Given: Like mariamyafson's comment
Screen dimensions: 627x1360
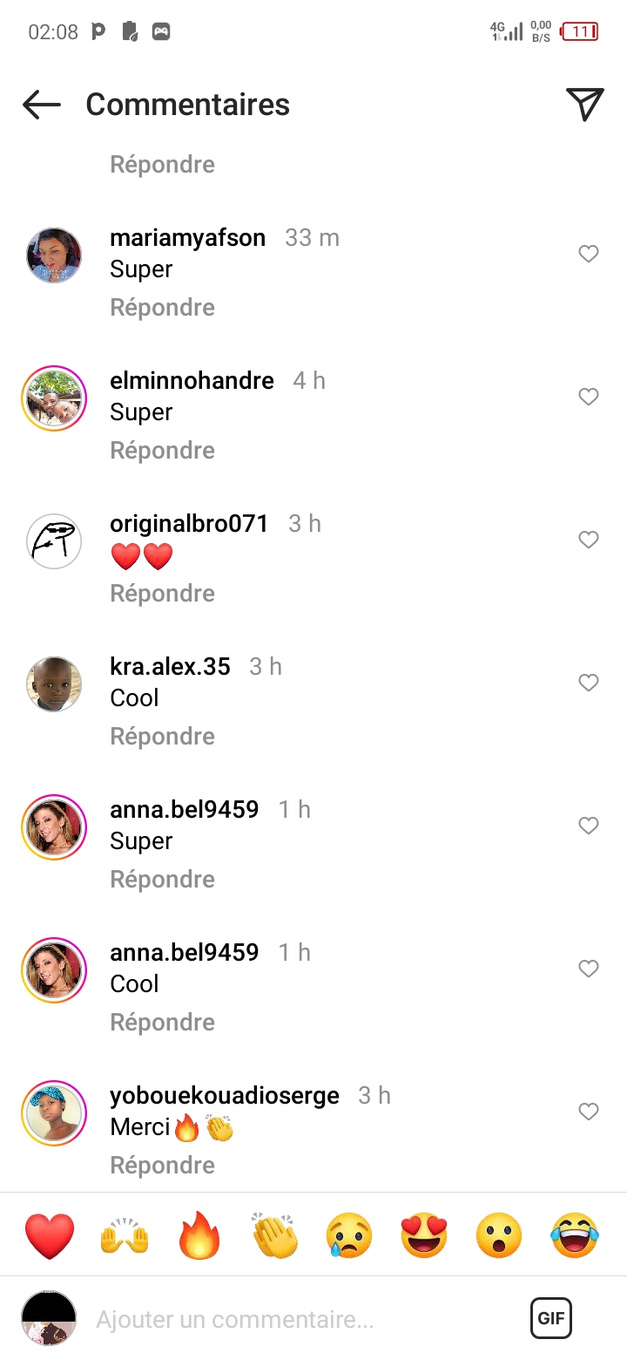Looking at the screenshot, I should pos(589,254).
